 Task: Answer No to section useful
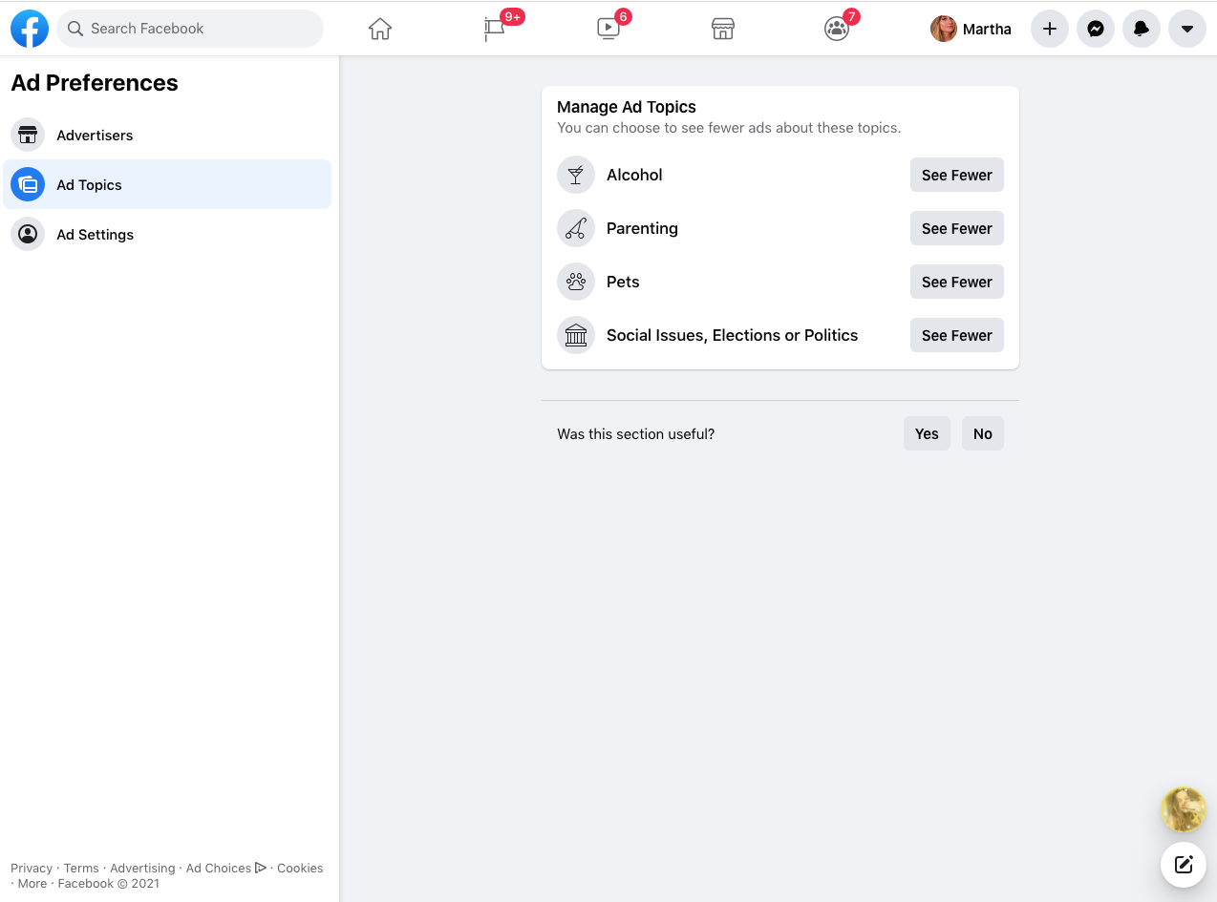click(x=983, y=433)
